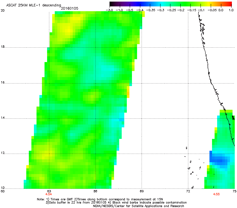Viewport: 237px width, 208px height.
Task: Click the NOAA/NESDIS credit line
Action: click(138, 206)
